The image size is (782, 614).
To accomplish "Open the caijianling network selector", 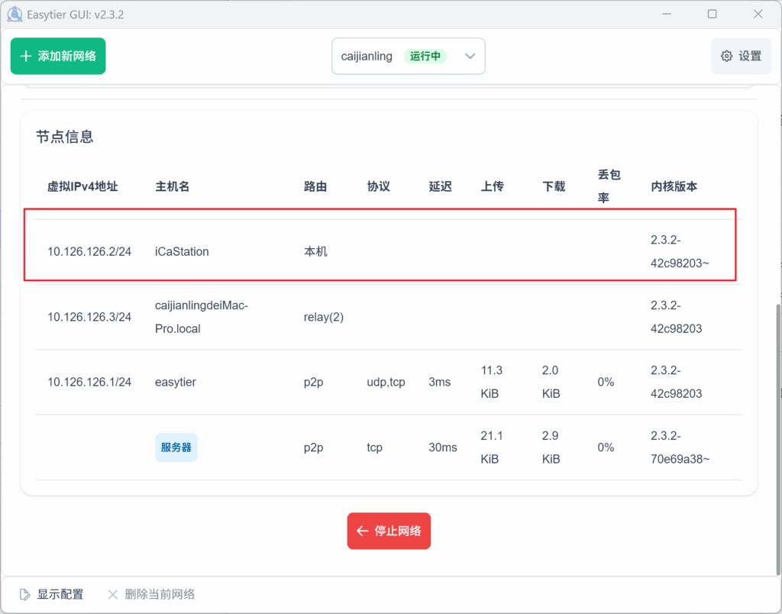I will tap(409, 56).
